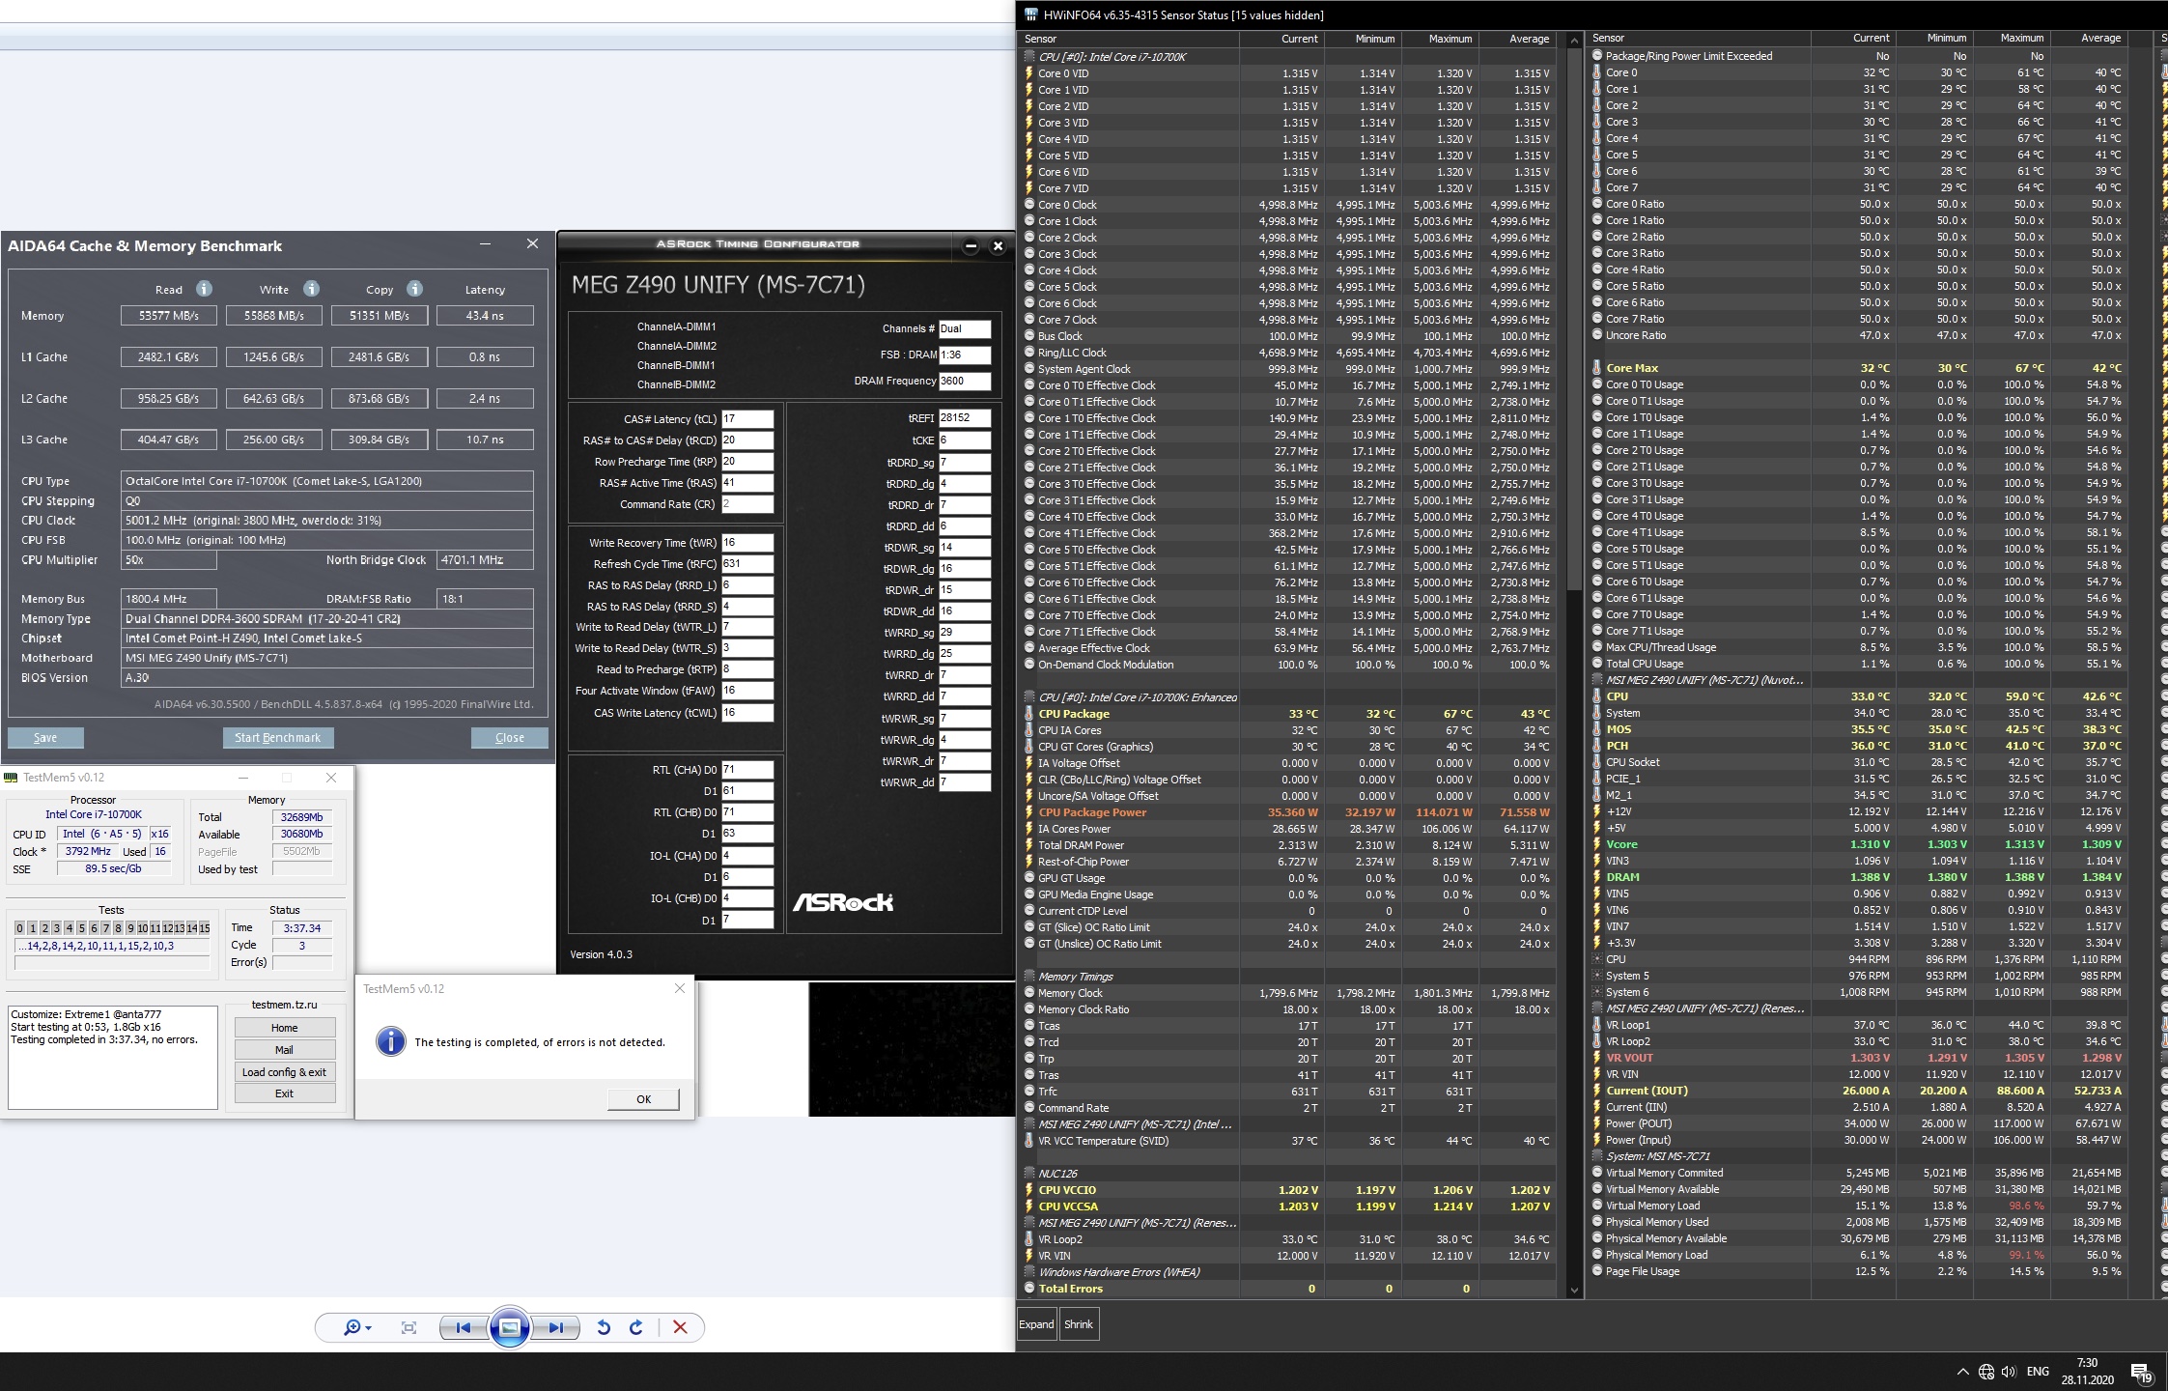The width and height of the screenshot is (2168, 1391).
Task: Start the slideshow with center button
Action: [510, 1327]
